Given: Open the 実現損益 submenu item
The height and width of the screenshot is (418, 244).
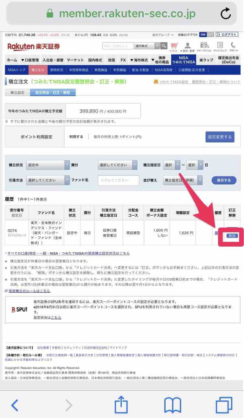Looking at the screenshot, I should point(100,70).
